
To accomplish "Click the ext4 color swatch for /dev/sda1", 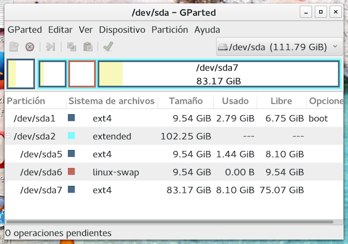I will click(x=71, y=117).
